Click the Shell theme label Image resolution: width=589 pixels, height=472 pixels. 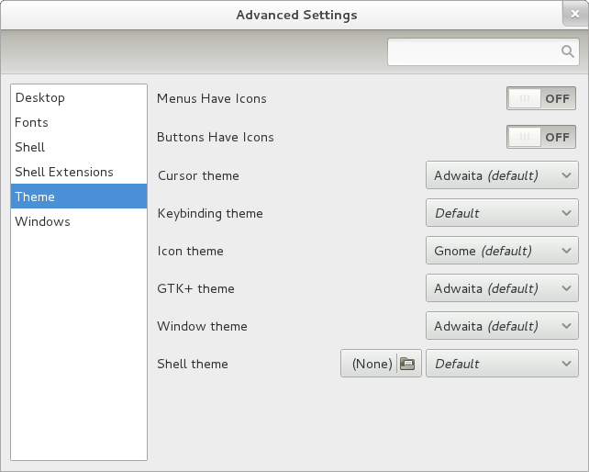193,364
